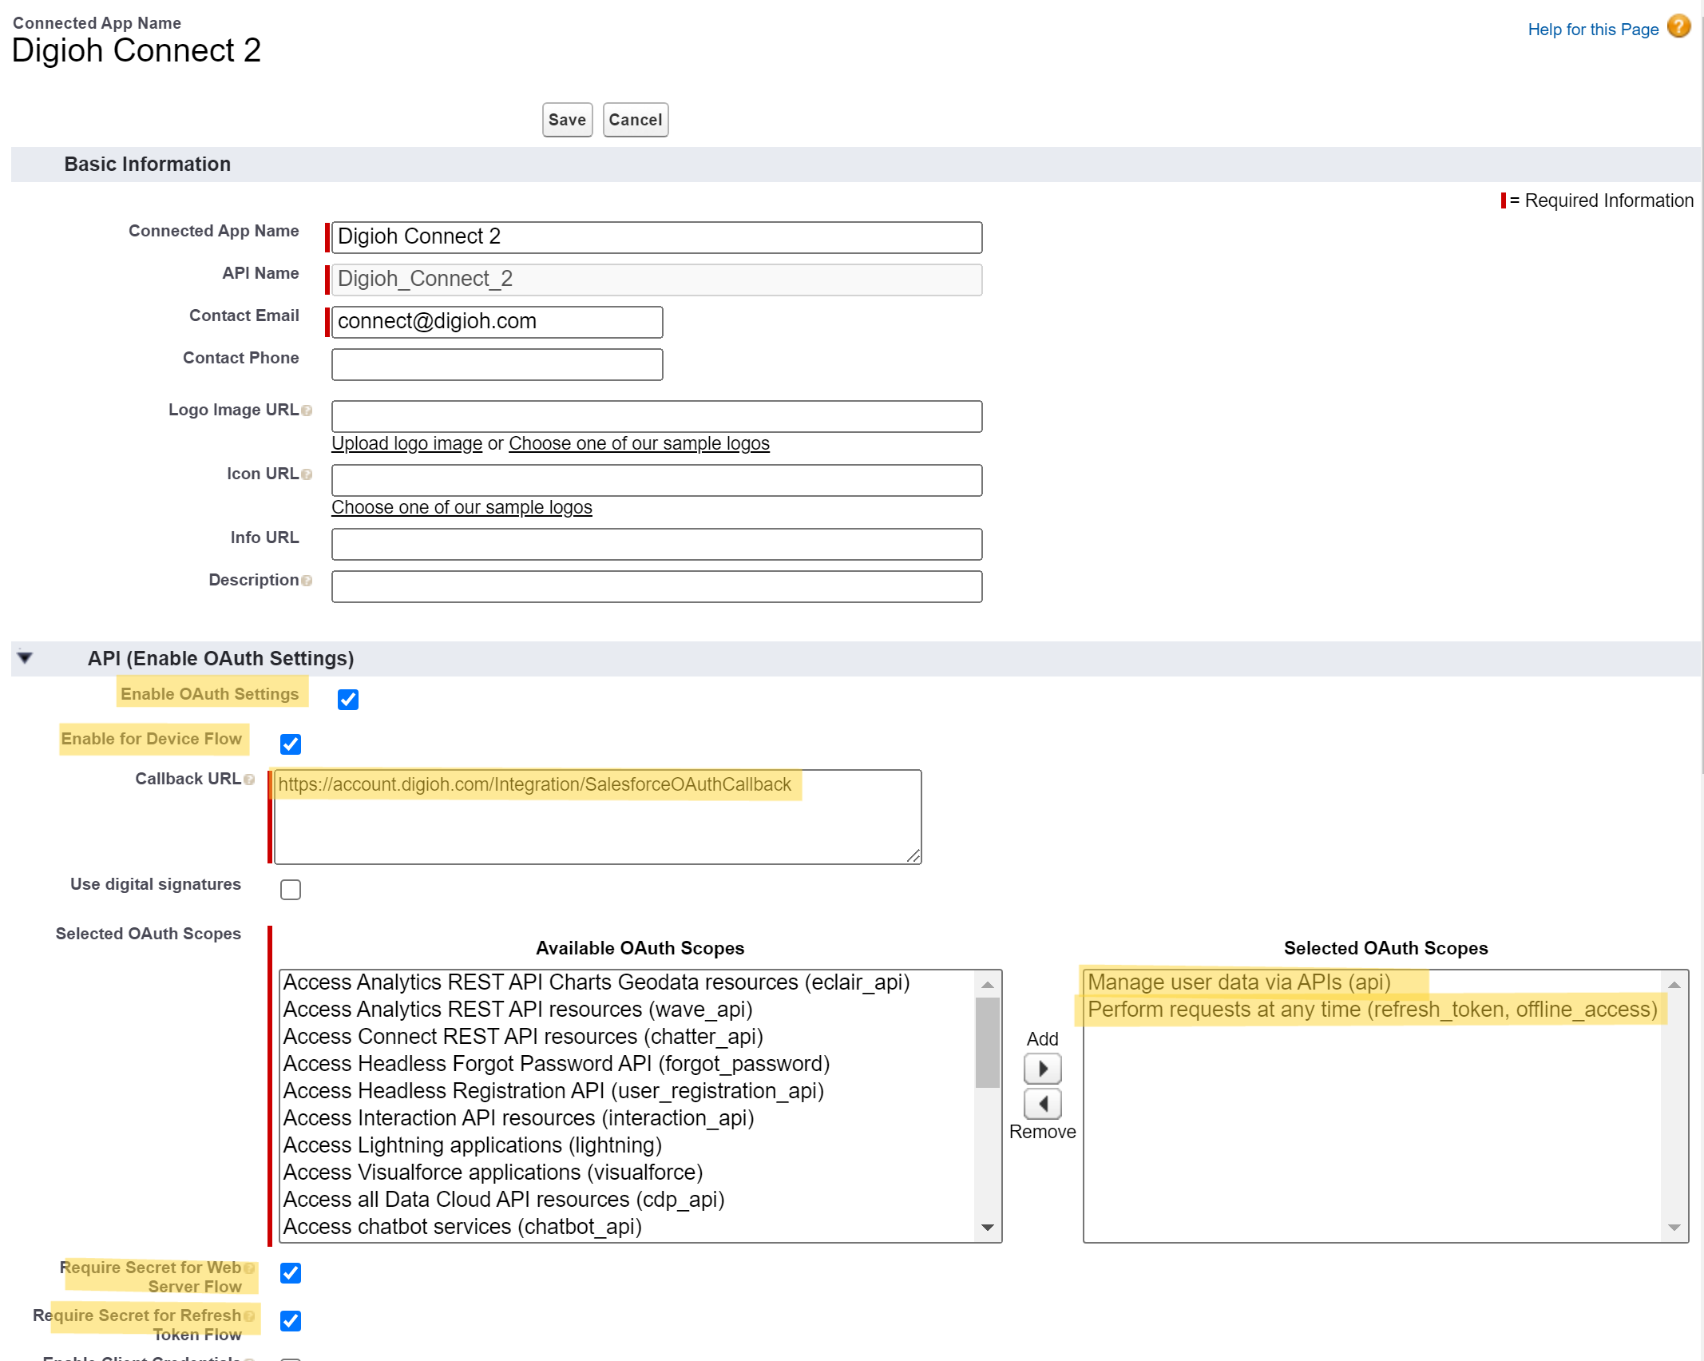Click the Remove arrow under Add

click(x=1042, y=1104)
